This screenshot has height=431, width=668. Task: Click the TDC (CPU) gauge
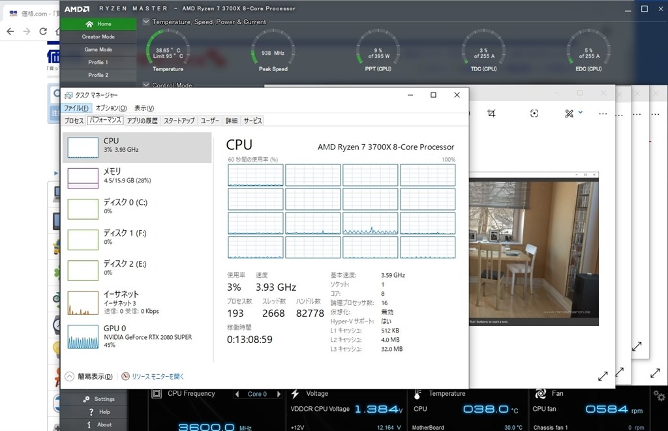(x=483, y=50)
